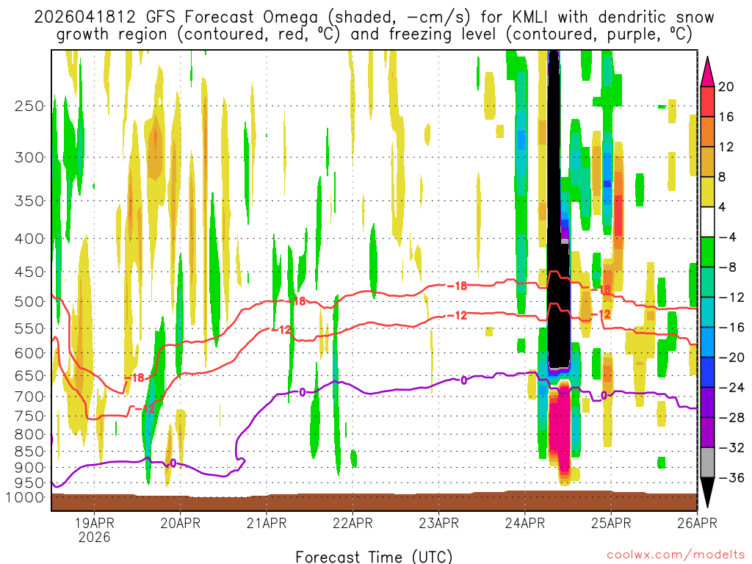Pick the black arrow below -36 on colorbar

point(707,490)
